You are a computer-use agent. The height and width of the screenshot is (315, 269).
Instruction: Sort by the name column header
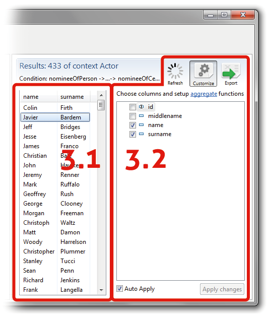click(x=39, y=97)
